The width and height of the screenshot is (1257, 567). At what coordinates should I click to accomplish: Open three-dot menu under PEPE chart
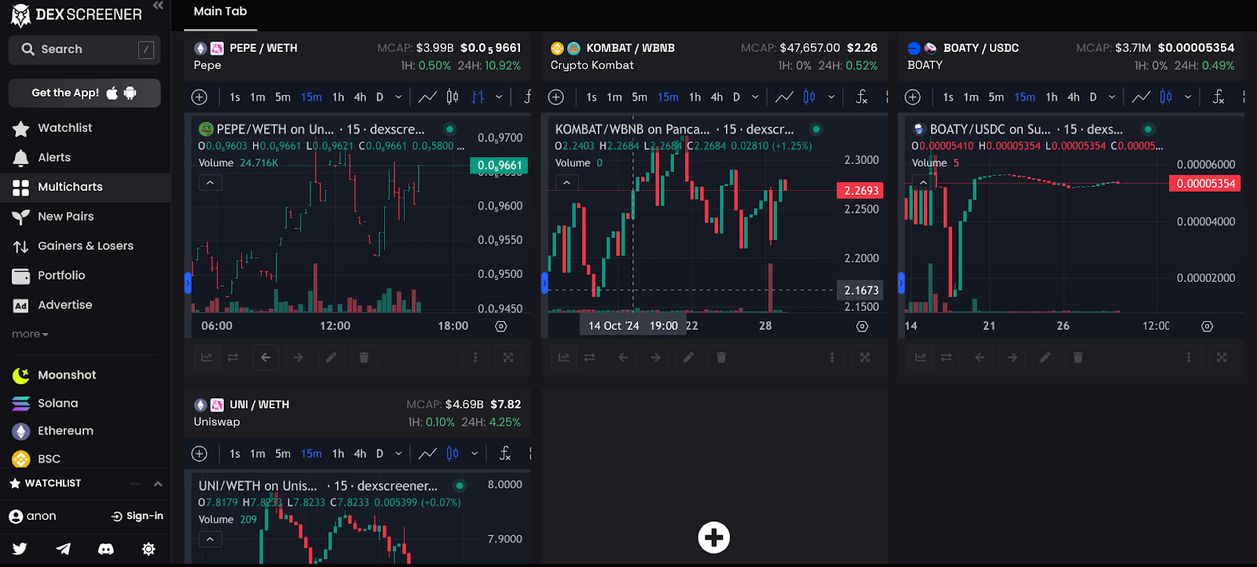point(475,357)
